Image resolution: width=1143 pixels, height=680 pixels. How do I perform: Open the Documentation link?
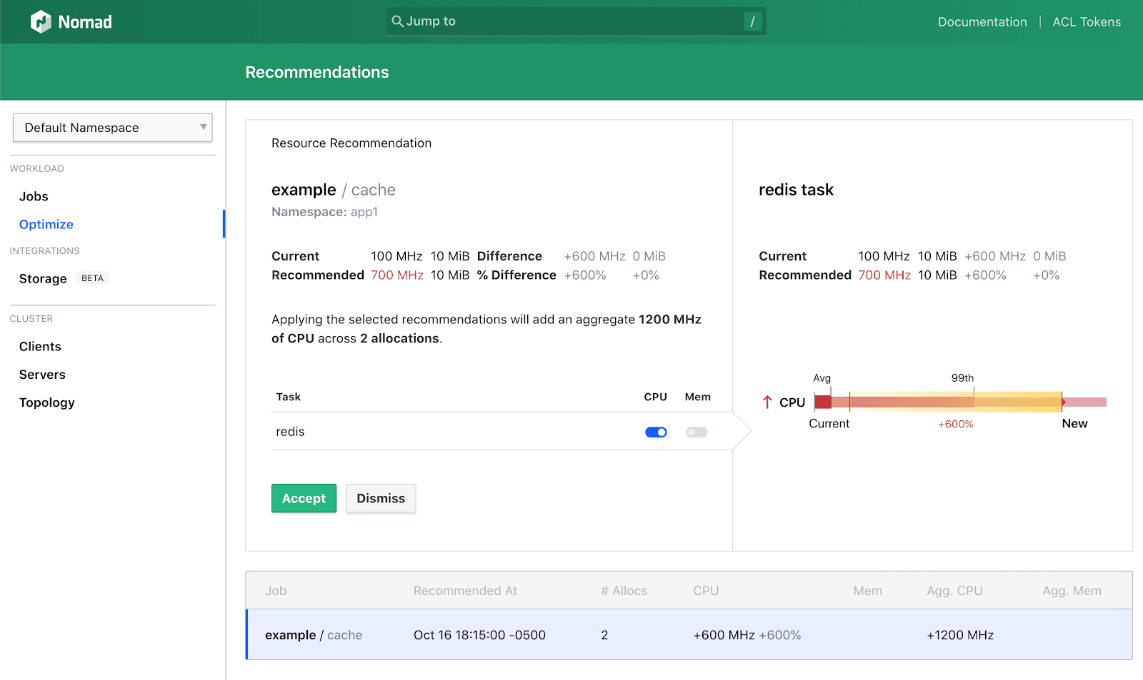(x=982, y=22)
